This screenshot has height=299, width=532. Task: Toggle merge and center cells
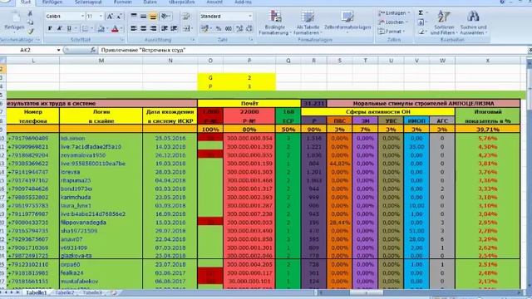coord(186,29)
